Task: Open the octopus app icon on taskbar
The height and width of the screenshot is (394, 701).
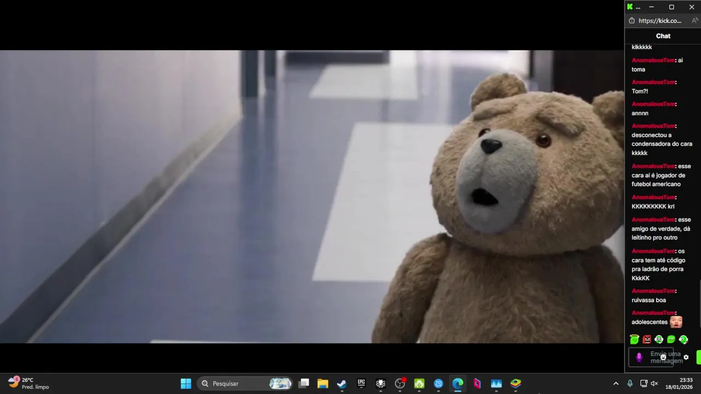Action: (381, 384)
